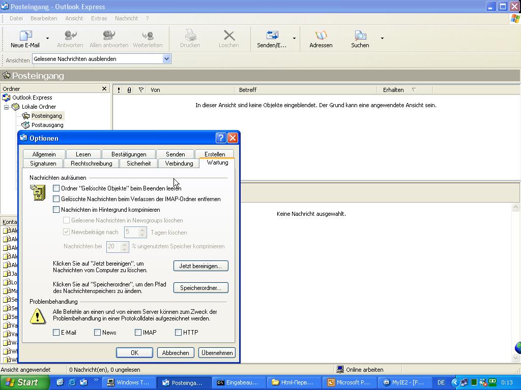Open the Bearbeiten menu
The image size is (521, 390).
pos(44,18)
